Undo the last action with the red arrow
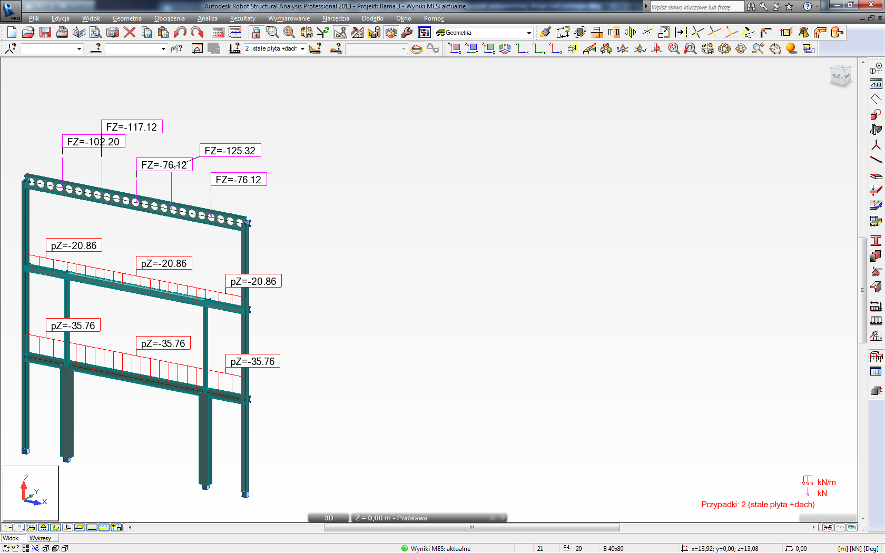This screenshot has height=553, width=885. [x=180, y=32]
